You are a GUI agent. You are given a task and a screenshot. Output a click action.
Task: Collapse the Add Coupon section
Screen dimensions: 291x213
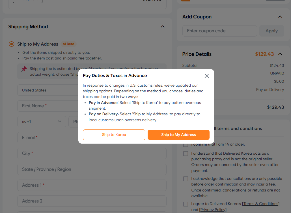click(280, 17)
